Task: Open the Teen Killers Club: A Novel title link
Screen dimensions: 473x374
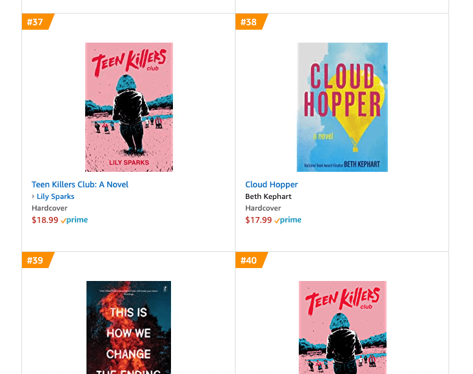Action: (x=80, y=185)
